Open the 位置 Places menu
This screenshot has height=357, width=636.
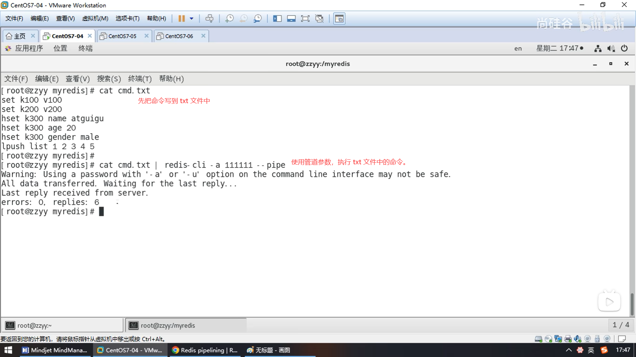click(x=60, y=48)
